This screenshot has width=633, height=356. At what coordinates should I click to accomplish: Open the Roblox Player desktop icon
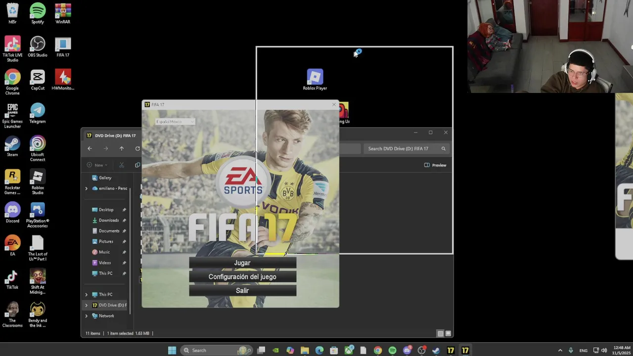(x=315, y=79)
